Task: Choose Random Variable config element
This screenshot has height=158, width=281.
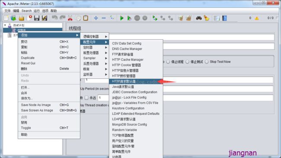Action: (136, 130)
